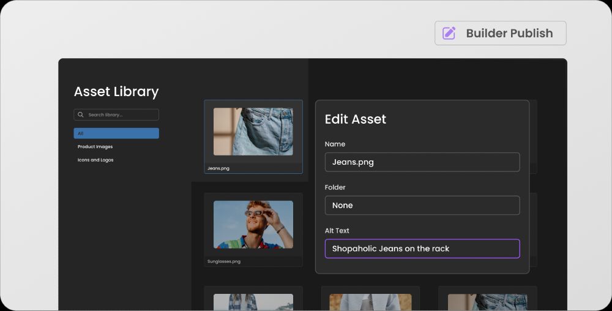Select the Jeans.png thumbnail
This screenshot has height=311, width=612.
253,132
